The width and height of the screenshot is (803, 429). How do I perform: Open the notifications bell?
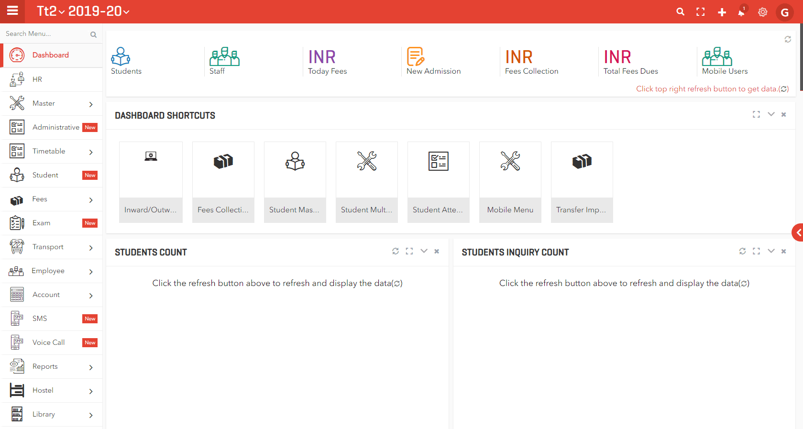pyautogui.click(x=741, y=12)
